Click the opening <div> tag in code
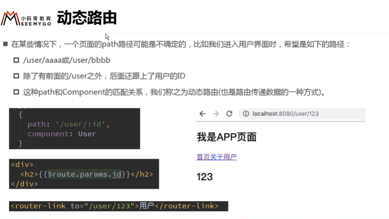This screenshot has height=219, width=389. 22,164
